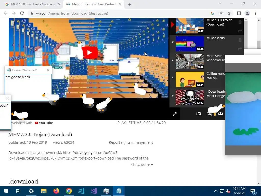Open the tab search chevron in title bar

220,4
